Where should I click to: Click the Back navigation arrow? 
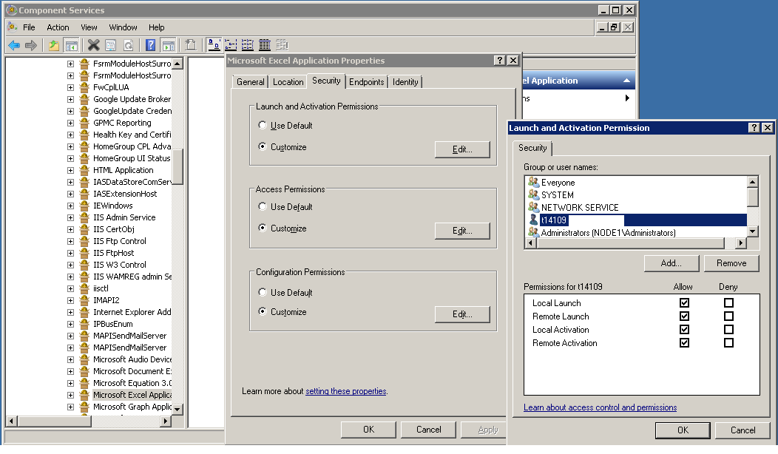click(x=13, y=44)
